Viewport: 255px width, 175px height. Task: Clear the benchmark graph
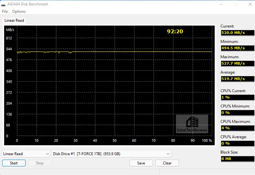click(x=167, y=163)
